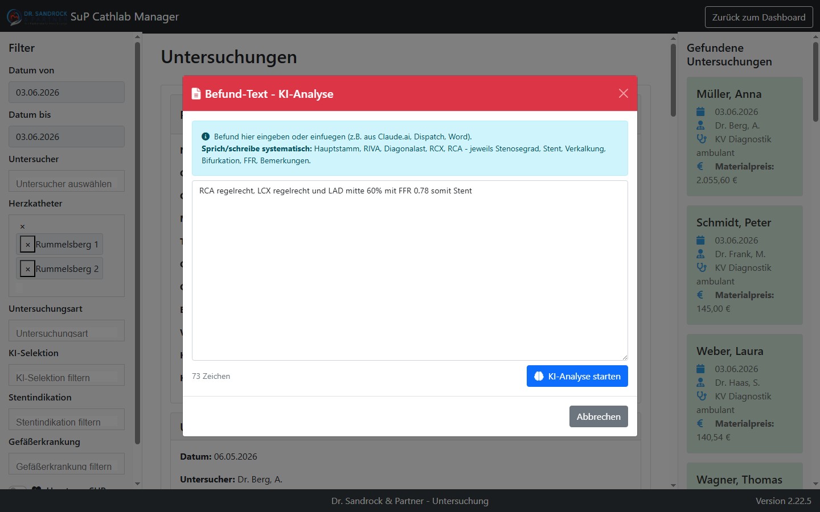Click the Datum: 06.05.2026 line

point(219,456)
